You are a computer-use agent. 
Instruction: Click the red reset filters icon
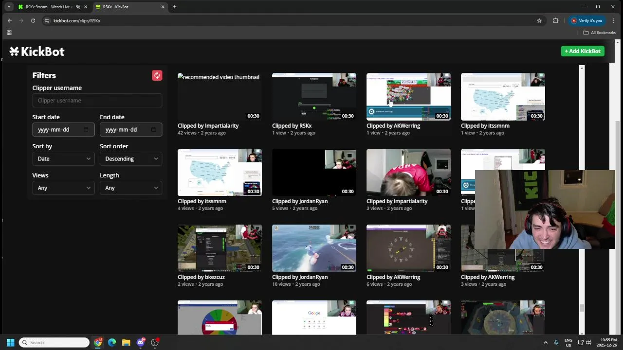click(x=157, y=75)
